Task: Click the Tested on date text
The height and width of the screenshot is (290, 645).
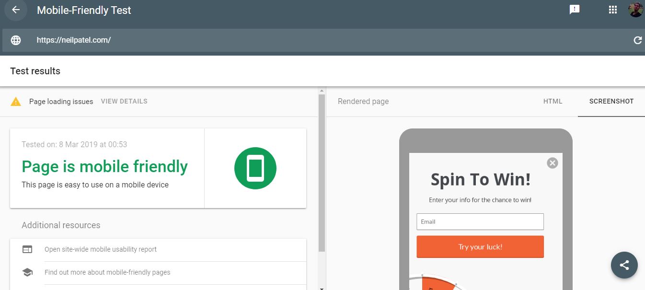Action: point(74,144)
